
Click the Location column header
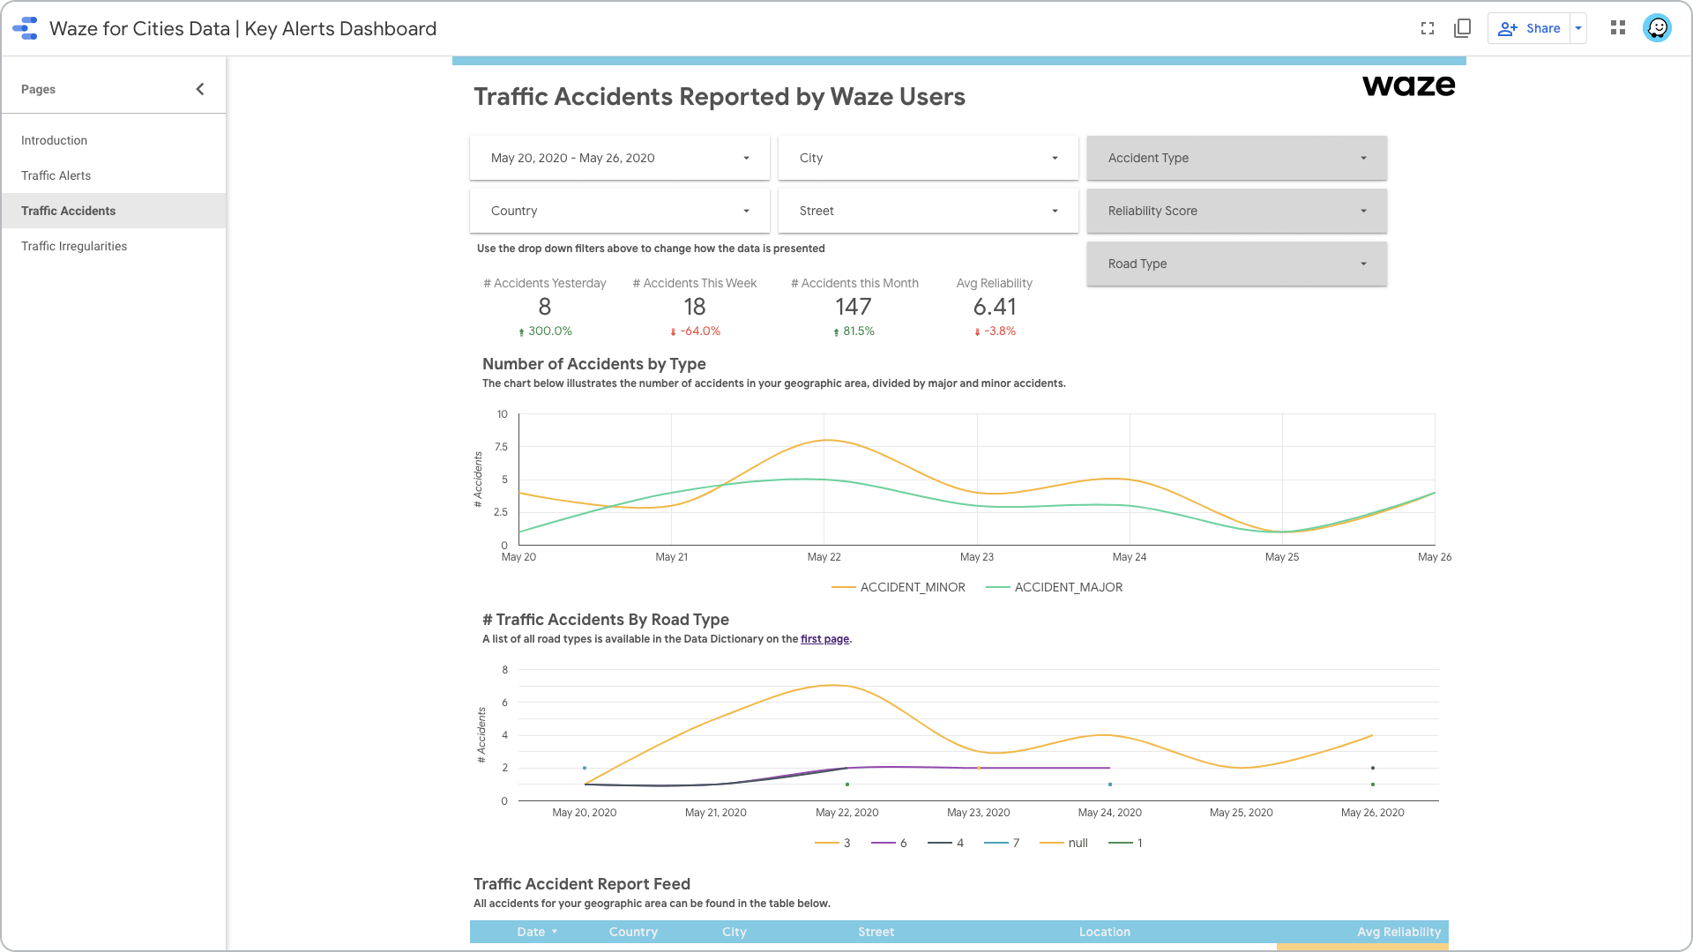pos(1104,932)
